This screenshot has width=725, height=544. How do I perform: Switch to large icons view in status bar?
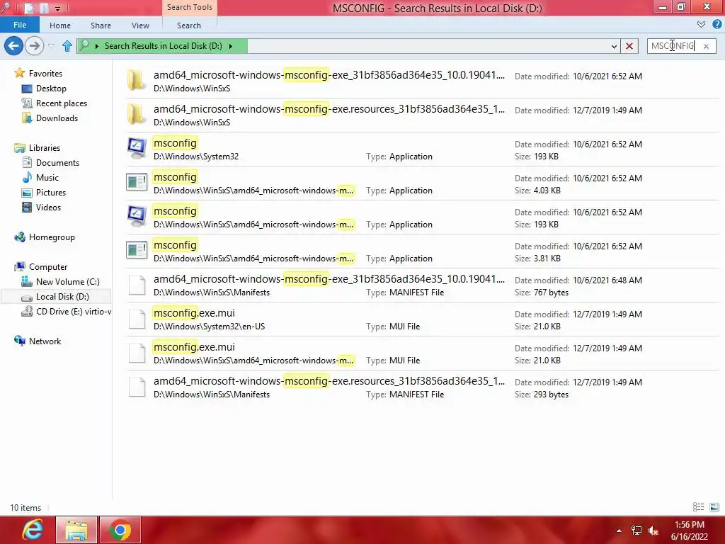point(714,507)
